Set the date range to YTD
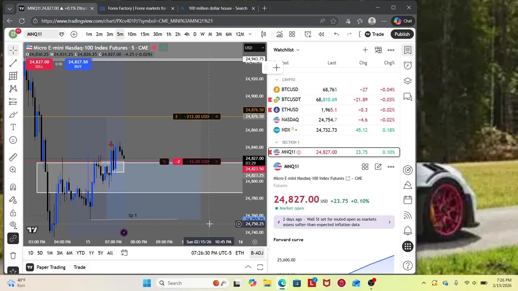This screenshot has width=518, height=291. pos(81,253)
